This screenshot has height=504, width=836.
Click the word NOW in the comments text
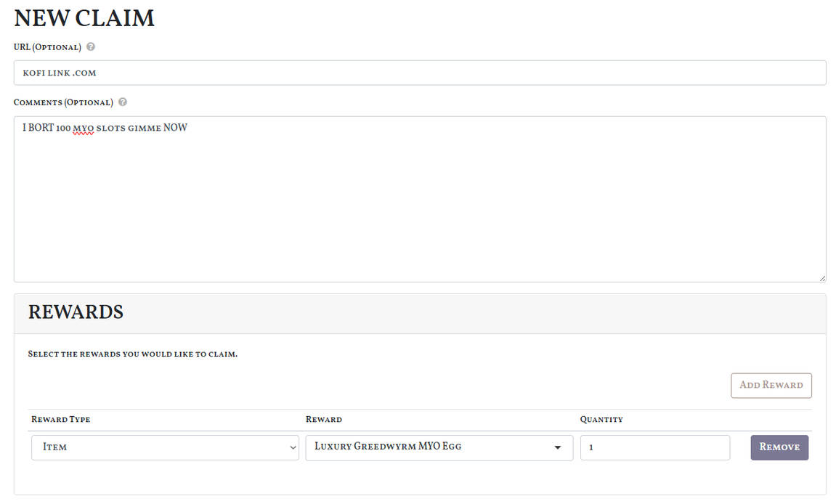pos(175,128)
